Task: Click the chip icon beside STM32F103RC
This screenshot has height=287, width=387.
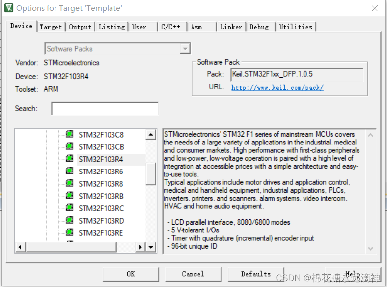Action: [70, 208]
